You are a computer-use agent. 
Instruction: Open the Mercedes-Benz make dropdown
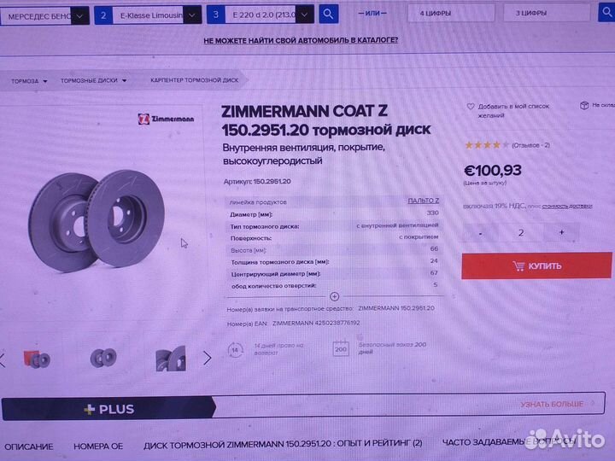pos(44,16)
